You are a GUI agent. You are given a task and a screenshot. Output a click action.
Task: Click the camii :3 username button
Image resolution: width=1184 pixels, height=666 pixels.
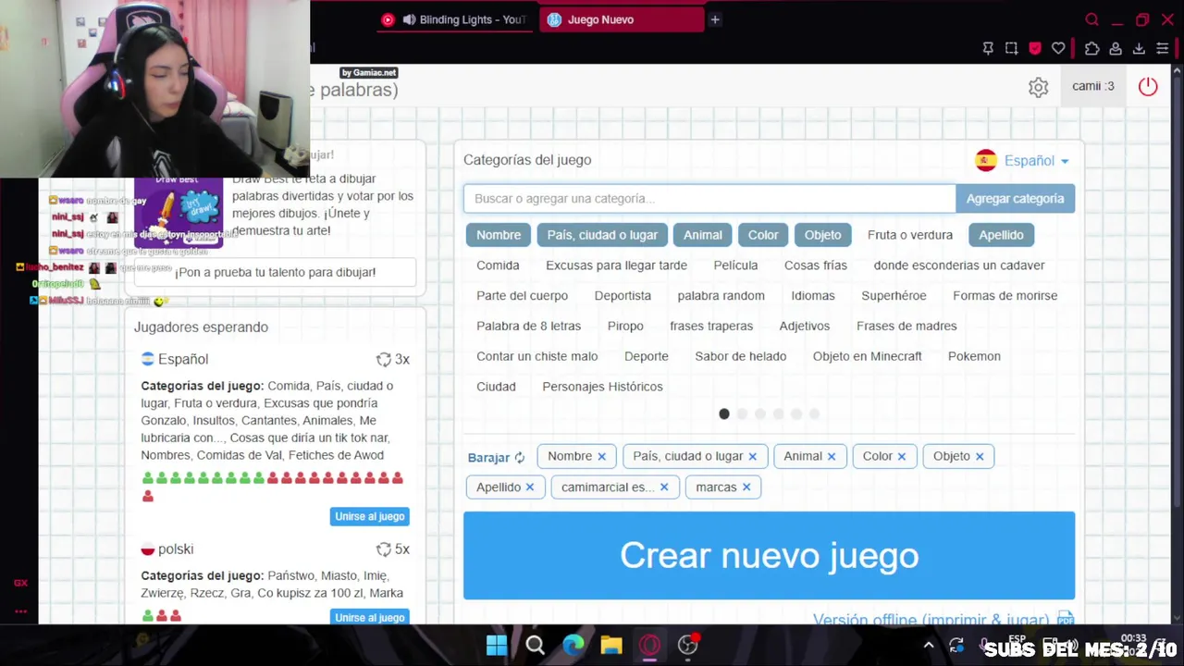(1092, 87)
